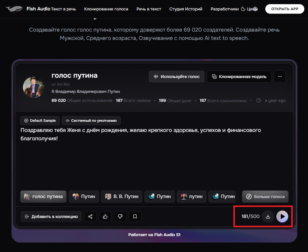The image size is (308, 252).
Task: Open author link Ari Rio
Action: 63,84
